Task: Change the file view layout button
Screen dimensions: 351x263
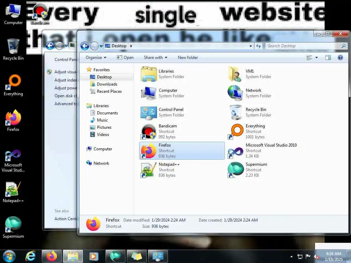Action: 310,58
